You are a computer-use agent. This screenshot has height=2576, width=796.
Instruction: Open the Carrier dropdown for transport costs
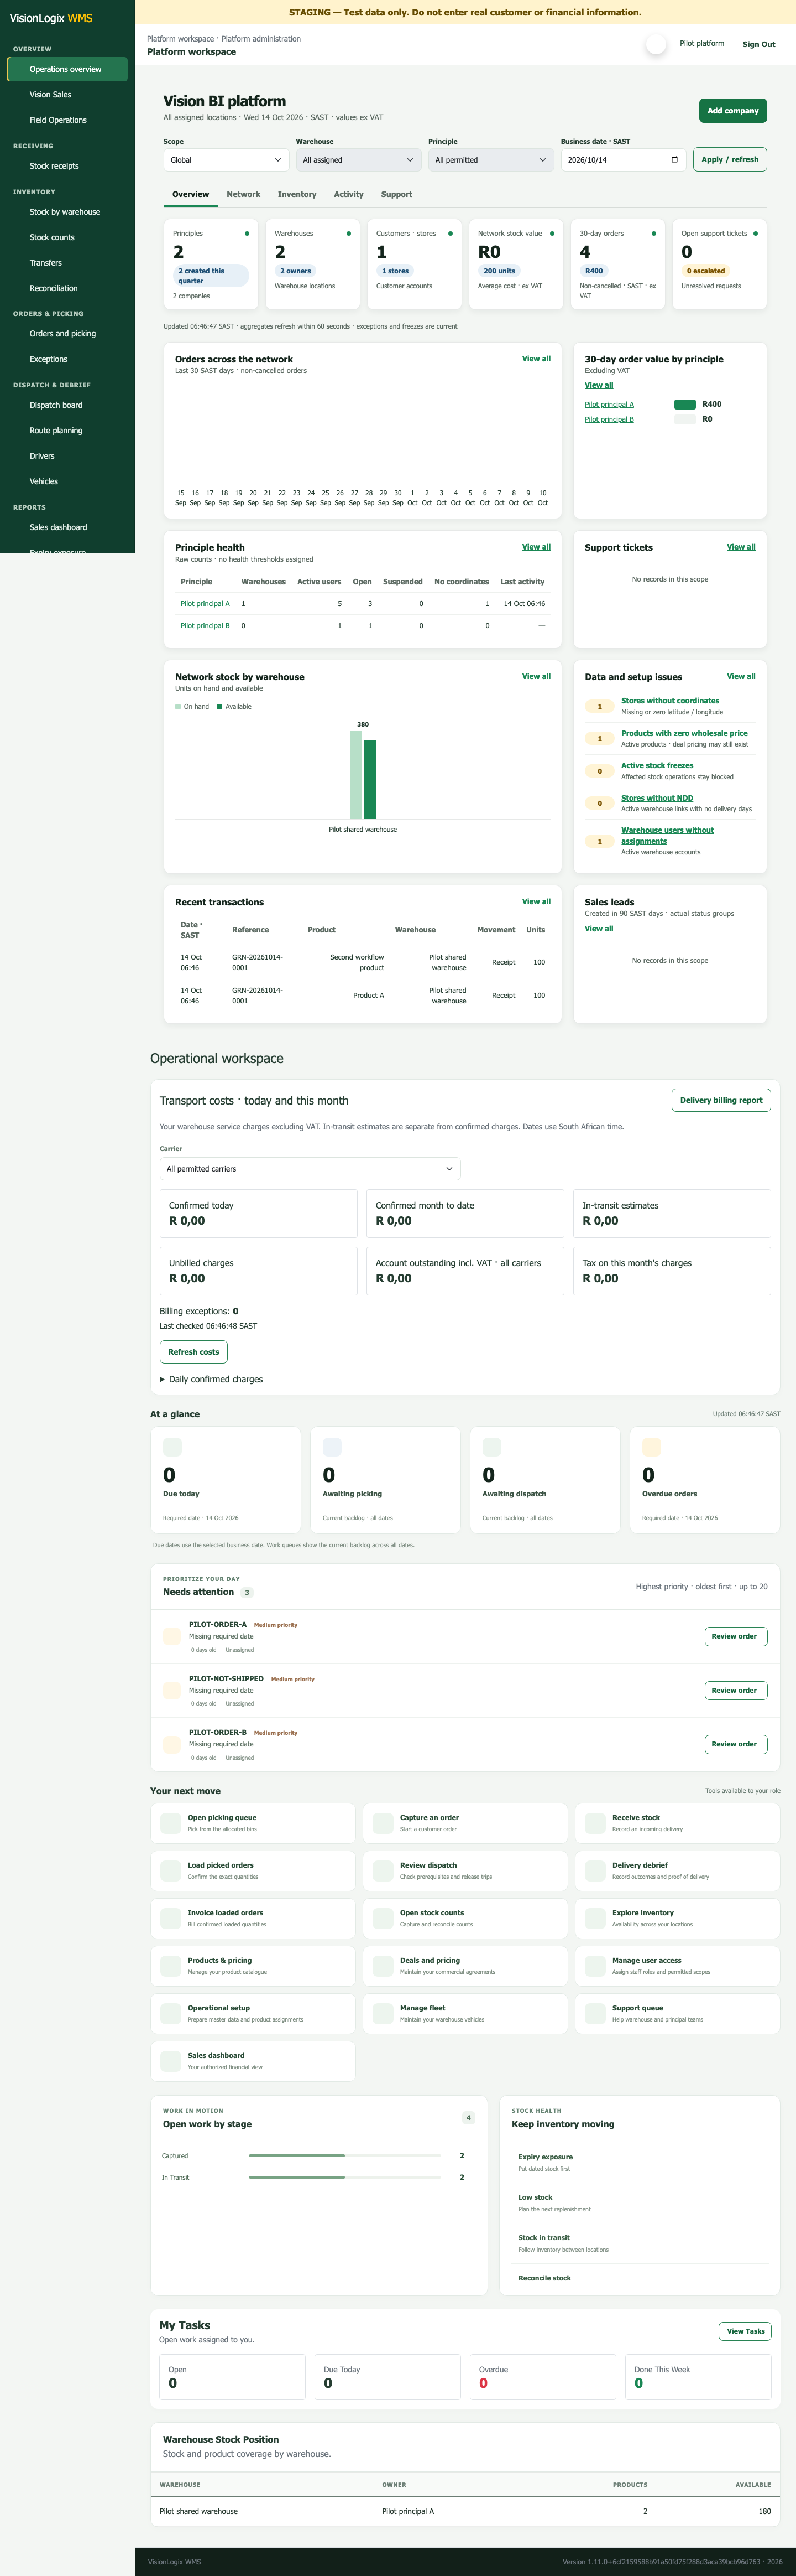coord(310,1169)
